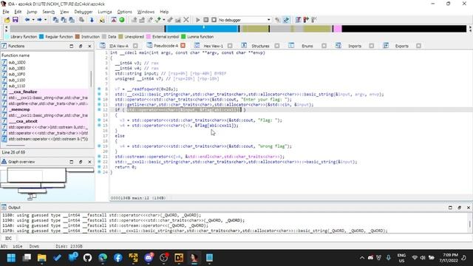Click the Function name column header
This screenshot has width=473, height=266.
pos(45,55)
